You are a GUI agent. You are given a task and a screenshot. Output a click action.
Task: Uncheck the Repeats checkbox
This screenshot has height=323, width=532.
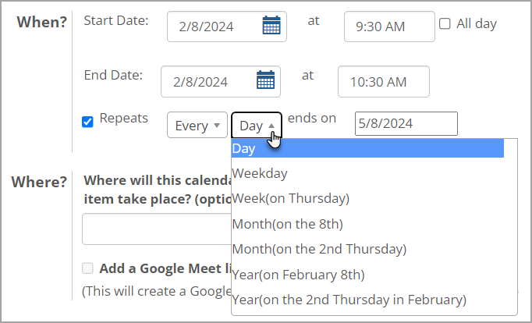click(x=88, y=121)
